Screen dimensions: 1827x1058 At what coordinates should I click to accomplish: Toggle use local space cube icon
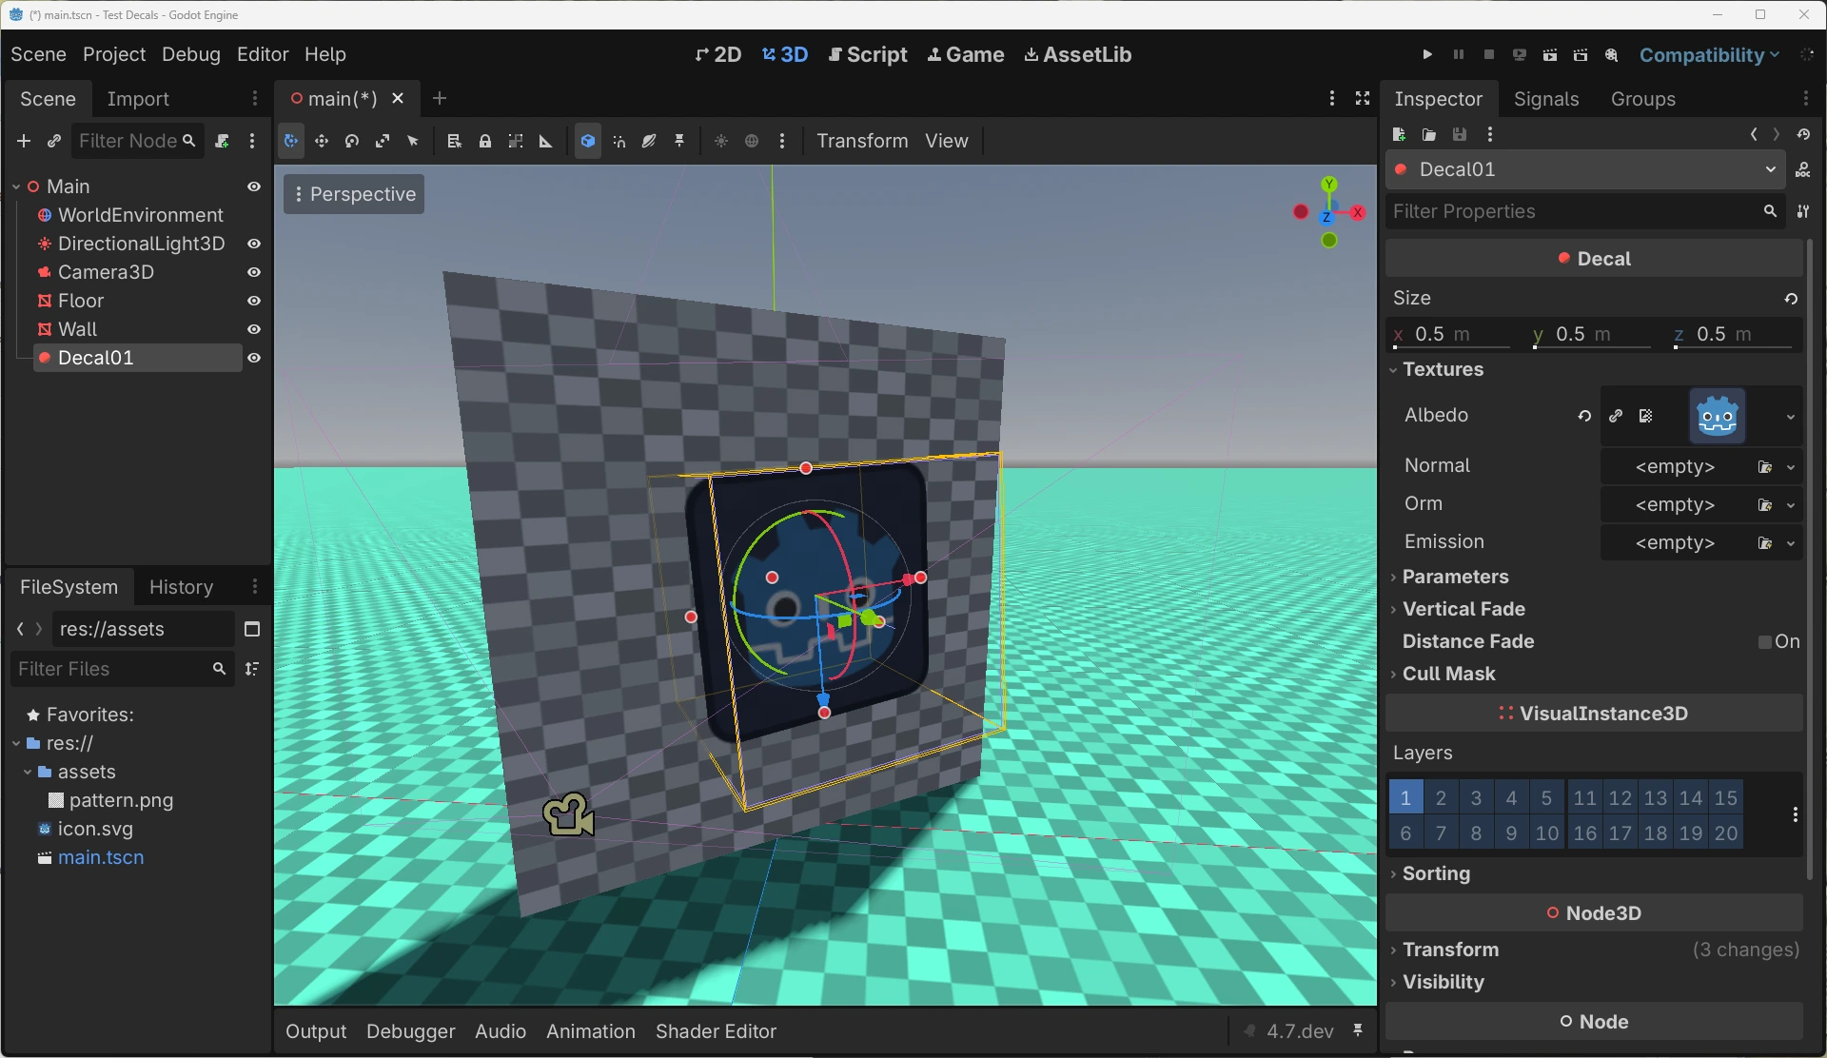click(588, 141)
